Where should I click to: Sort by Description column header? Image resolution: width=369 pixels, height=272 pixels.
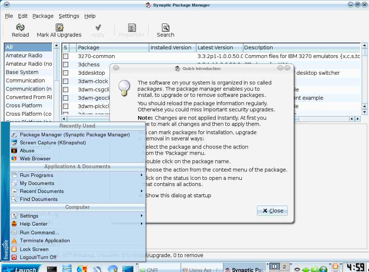pyautogui.click(x=302, y=48)
